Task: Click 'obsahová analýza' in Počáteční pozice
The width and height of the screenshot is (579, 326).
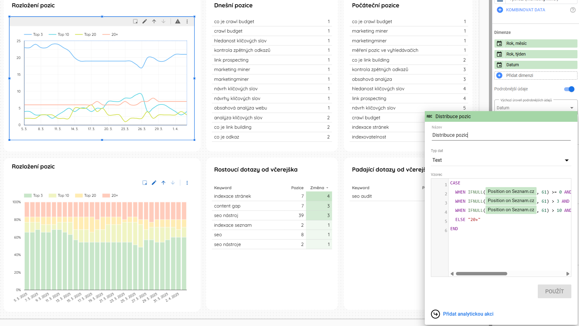Action: pos(372,79)
